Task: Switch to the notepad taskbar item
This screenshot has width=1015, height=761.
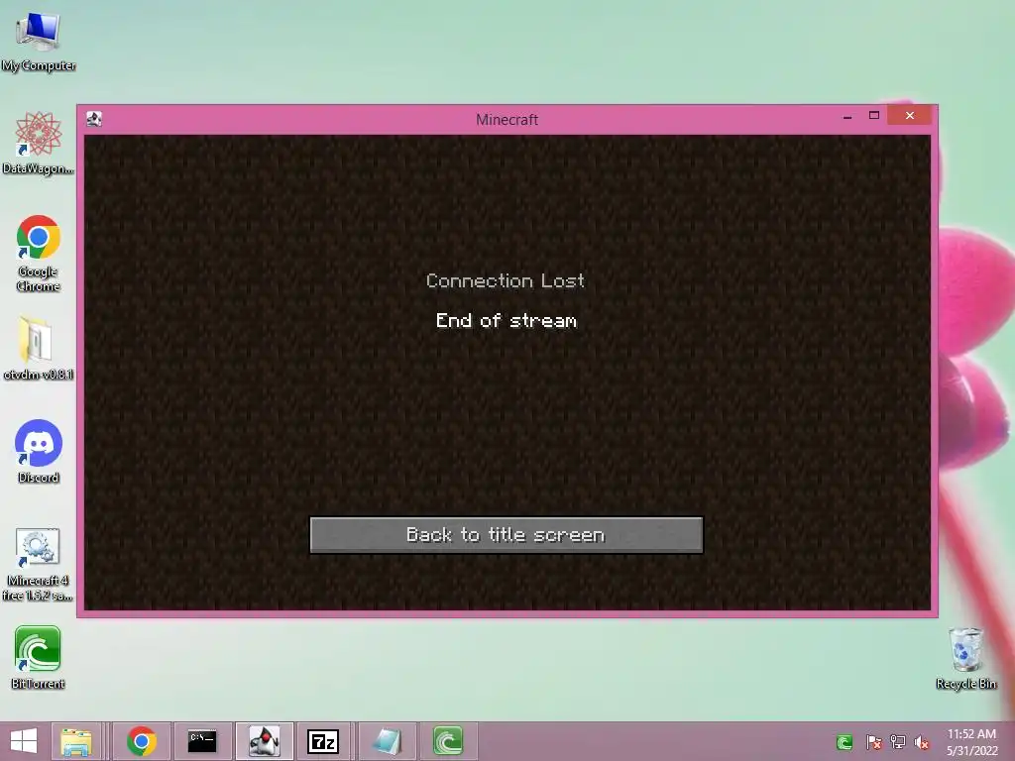Action: coord(388,741)
